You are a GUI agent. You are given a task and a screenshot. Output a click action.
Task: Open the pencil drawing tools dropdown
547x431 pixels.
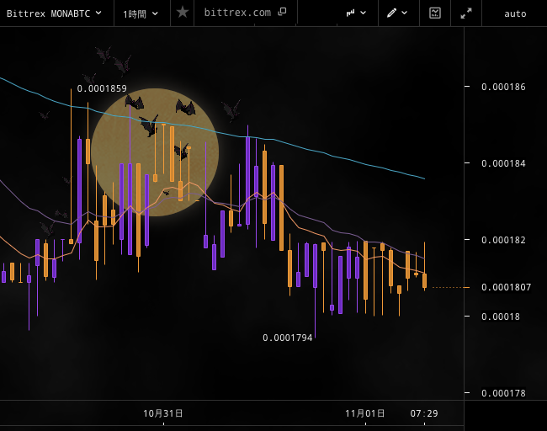click(x=397, y=13)
